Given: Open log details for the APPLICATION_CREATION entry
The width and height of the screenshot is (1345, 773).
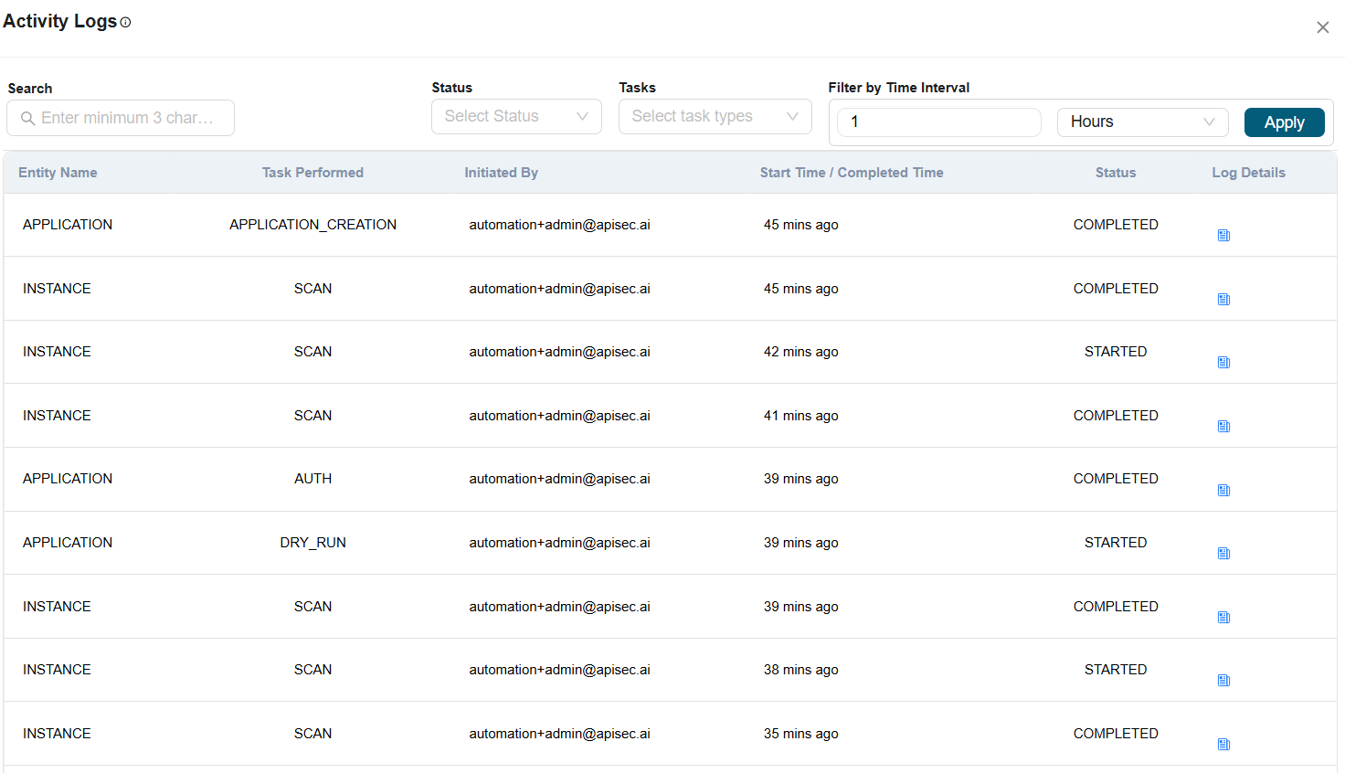Looking at the screenshot, I should (1223, 235).
